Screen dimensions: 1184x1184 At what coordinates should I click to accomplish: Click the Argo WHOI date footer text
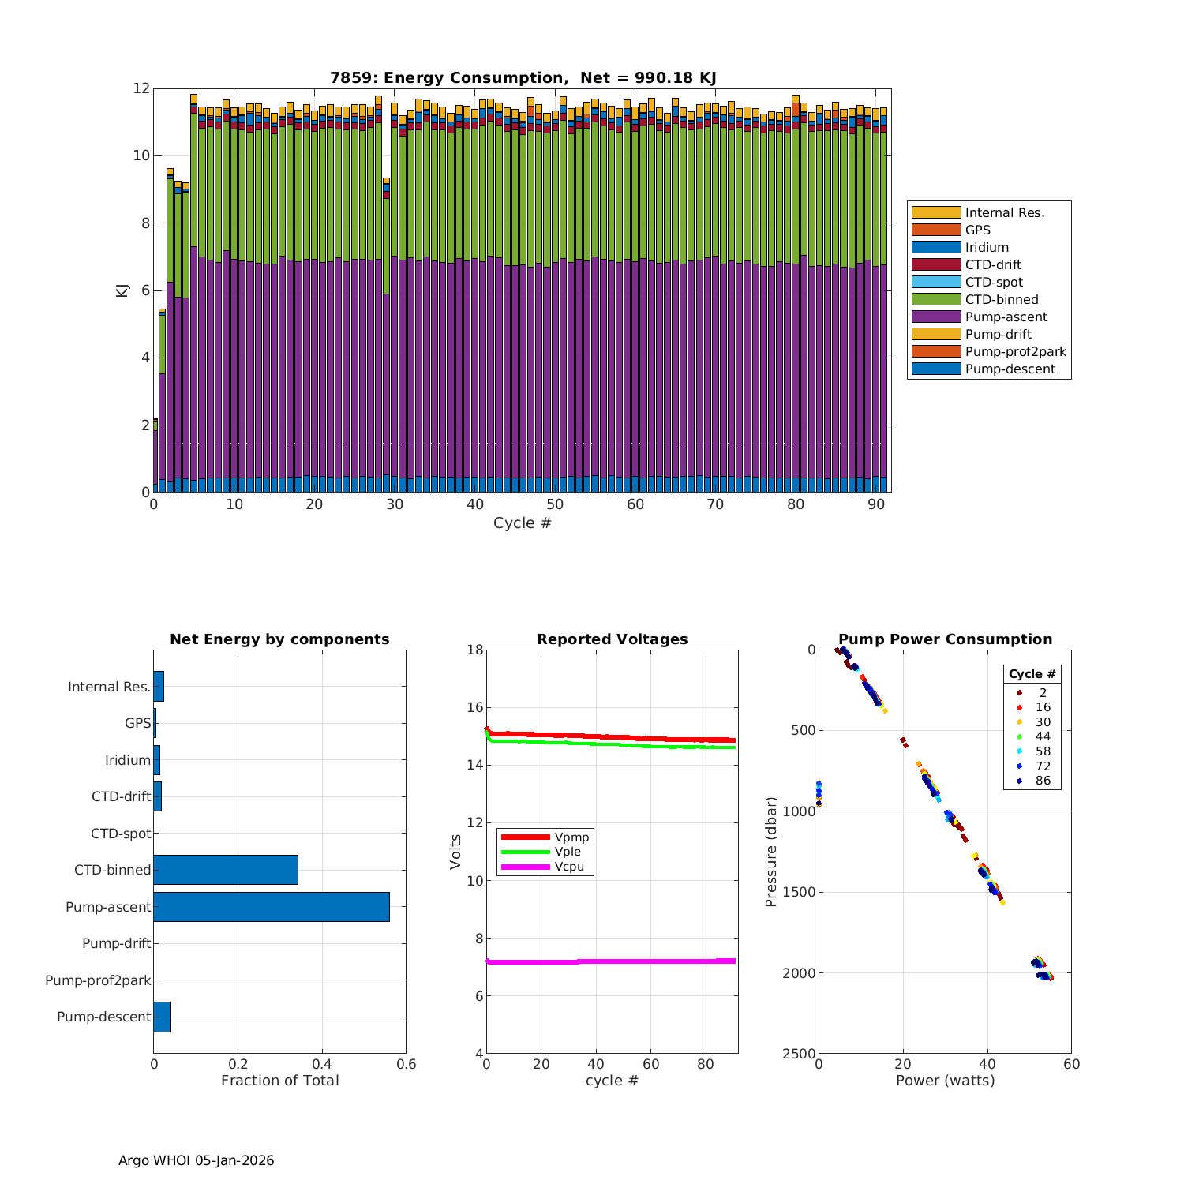196,1160
